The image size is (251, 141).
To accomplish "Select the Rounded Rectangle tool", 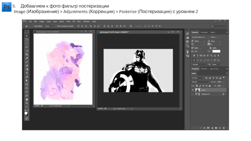I will point(27,88).
